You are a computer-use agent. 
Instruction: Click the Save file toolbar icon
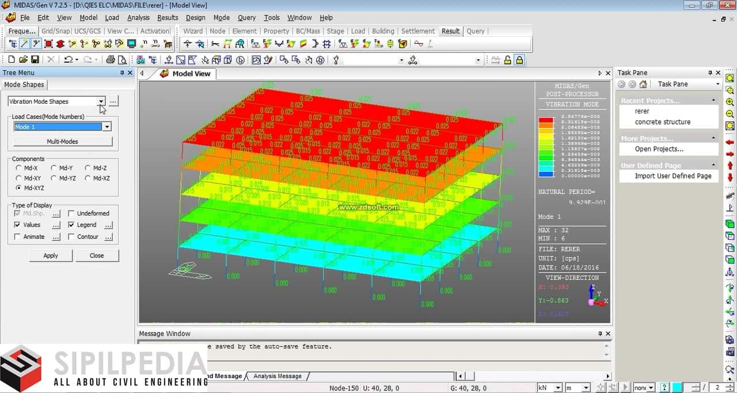35,60
